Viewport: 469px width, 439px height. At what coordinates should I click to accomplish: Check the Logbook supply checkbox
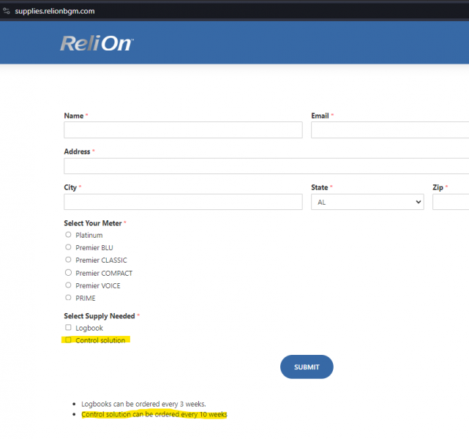[68, 328]
